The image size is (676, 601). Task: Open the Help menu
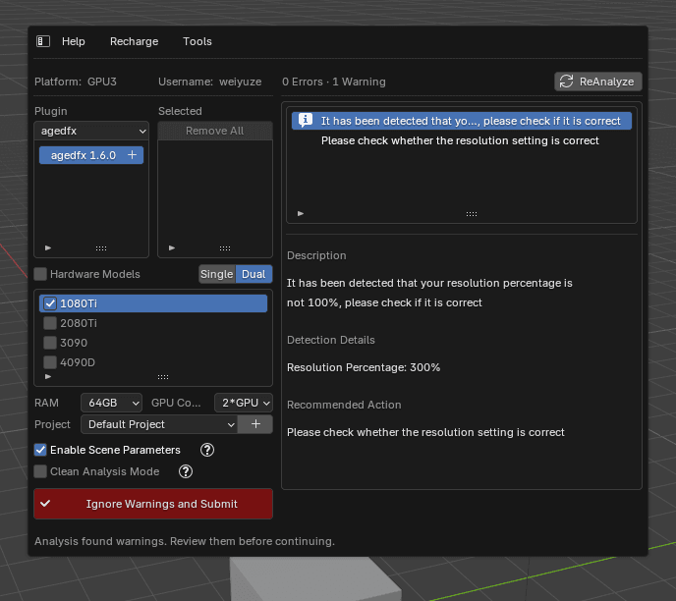pyautogui.click(x=74, y=41)
